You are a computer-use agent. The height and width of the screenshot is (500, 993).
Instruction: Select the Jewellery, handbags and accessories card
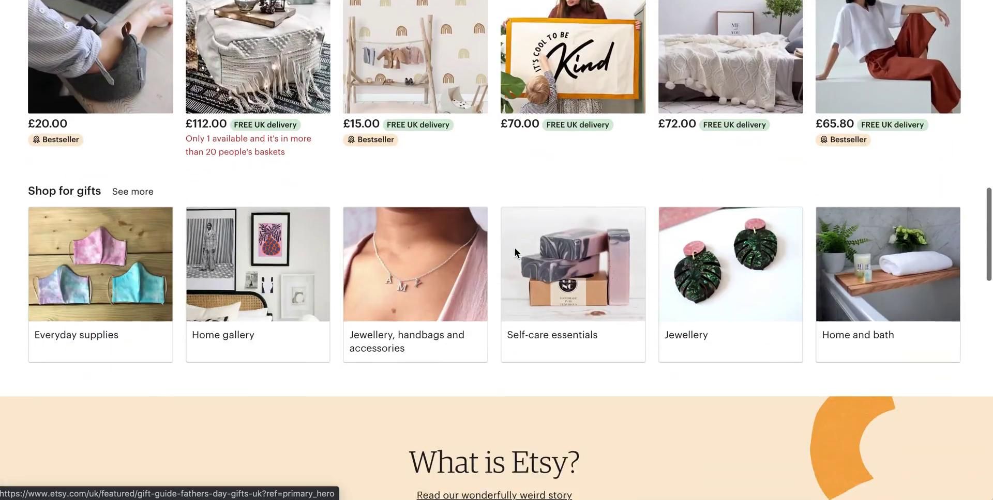415,285
